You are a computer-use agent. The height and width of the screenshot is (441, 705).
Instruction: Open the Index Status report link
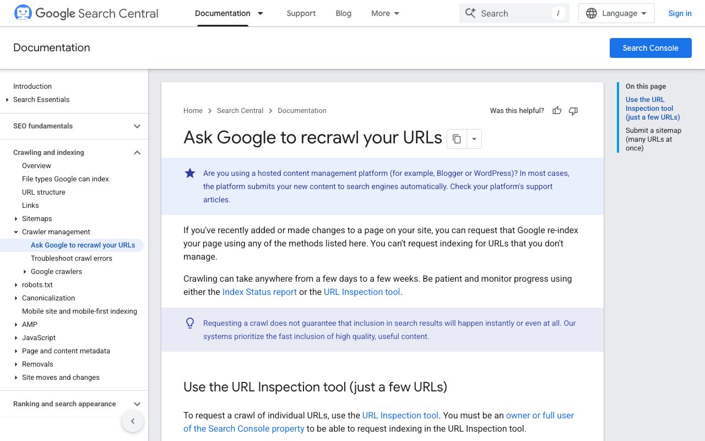[259, 292]
